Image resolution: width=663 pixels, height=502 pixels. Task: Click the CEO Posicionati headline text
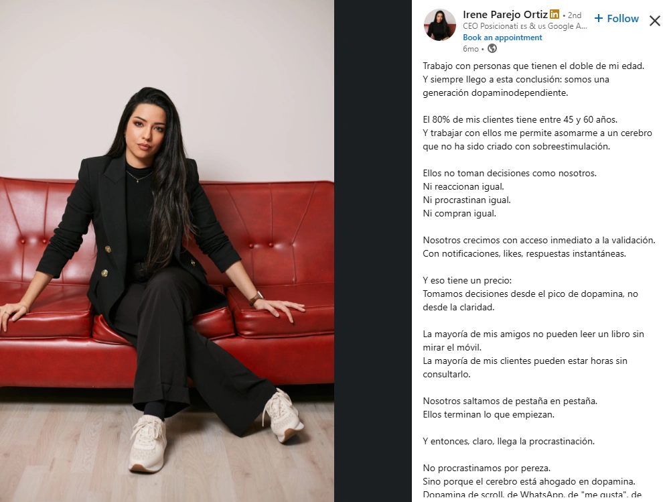525,26
